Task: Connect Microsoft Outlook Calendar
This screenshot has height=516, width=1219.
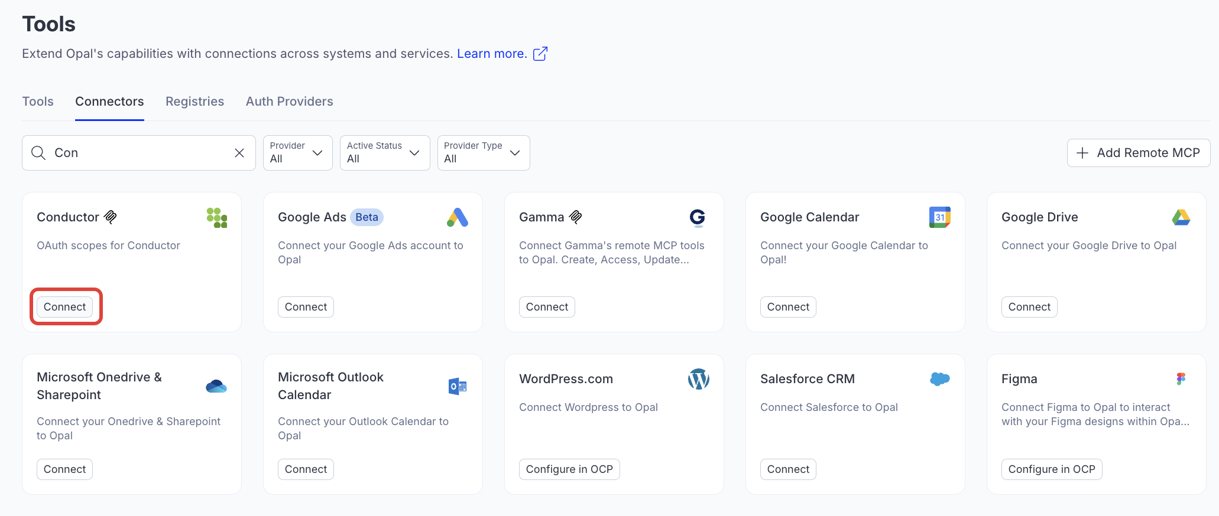Action: (x=306, y=469)
